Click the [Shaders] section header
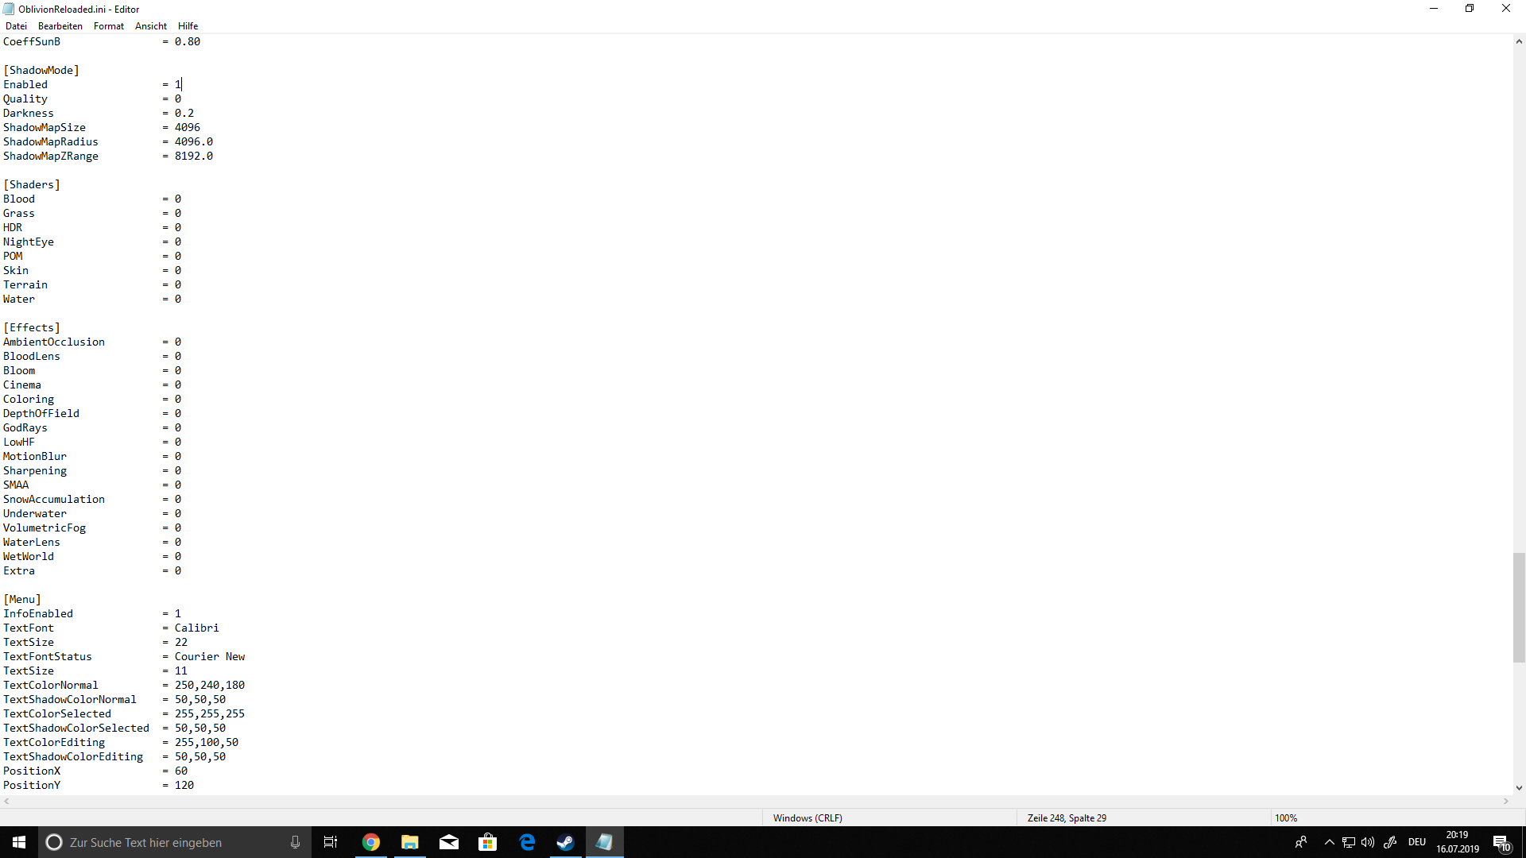This screenshot has height=858, width=1526. pos(32,184)
